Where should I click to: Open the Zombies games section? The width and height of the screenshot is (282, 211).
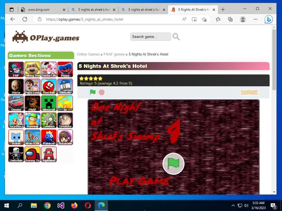49,120
